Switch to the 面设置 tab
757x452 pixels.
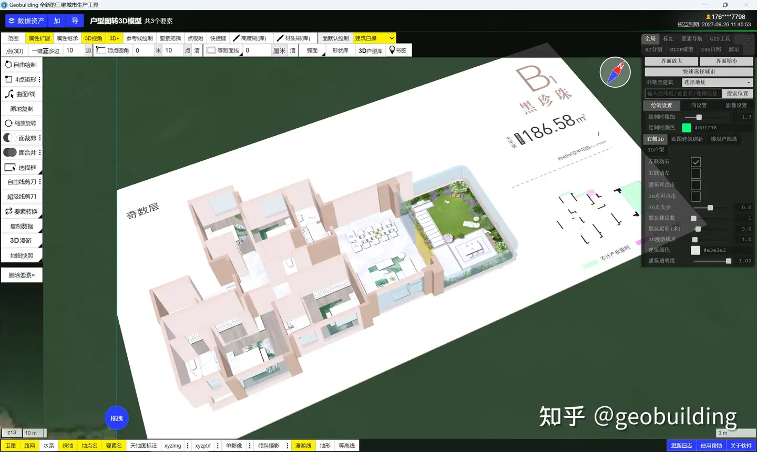pos(699,106)
